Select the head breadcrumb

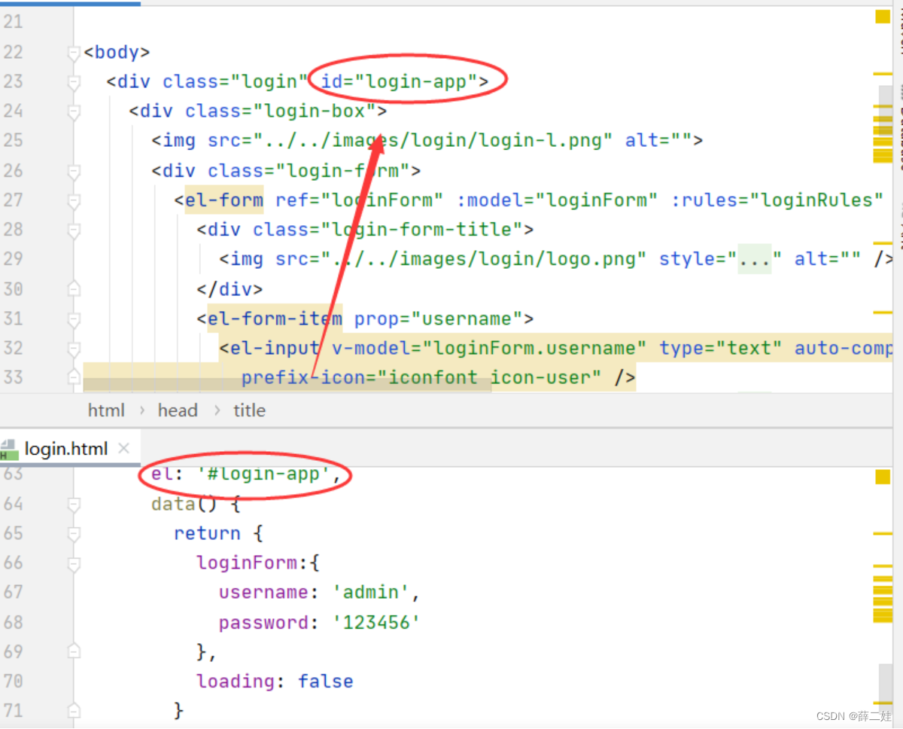[x=178, y=410]
